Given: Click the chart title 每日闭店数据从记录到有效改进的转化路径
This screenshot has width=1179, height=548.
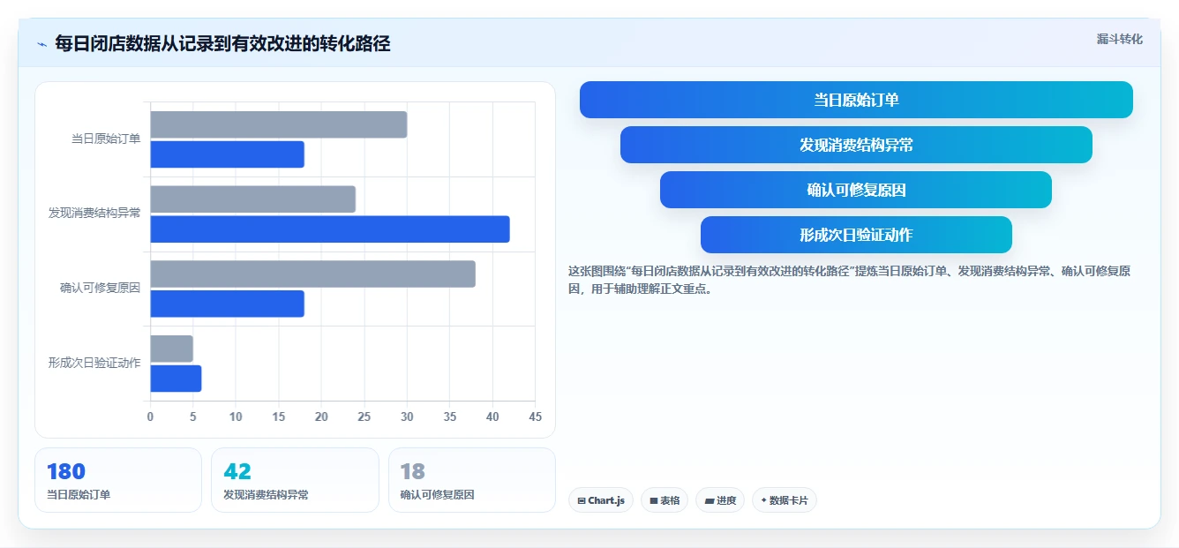Looking at the screenshot, I should tap(222, 43).
